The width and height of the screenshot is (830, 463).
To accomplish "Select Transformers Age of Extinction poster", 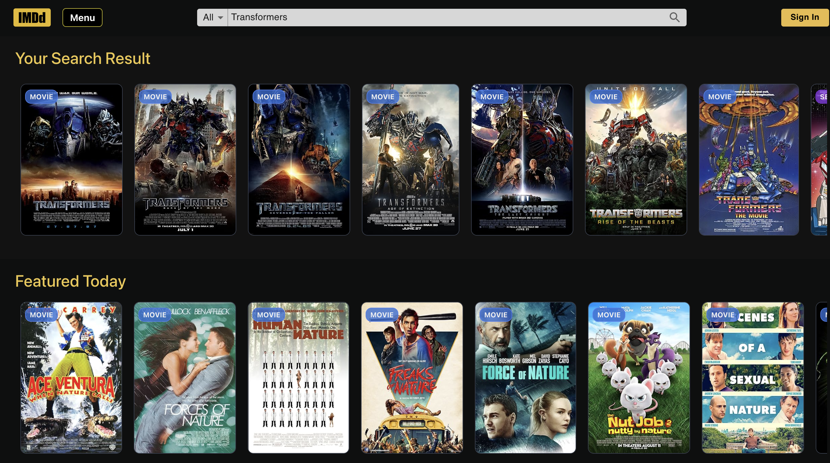I will [x=410, y=160].
